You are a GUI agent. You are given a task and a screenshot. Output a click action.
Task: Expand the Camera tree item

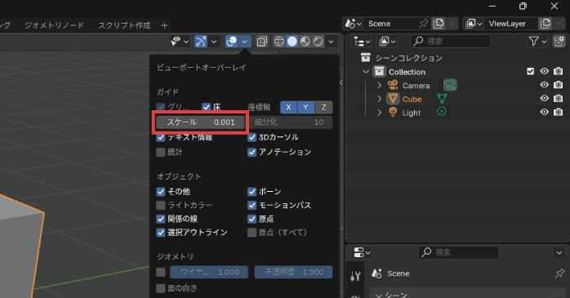click(380, 85)
